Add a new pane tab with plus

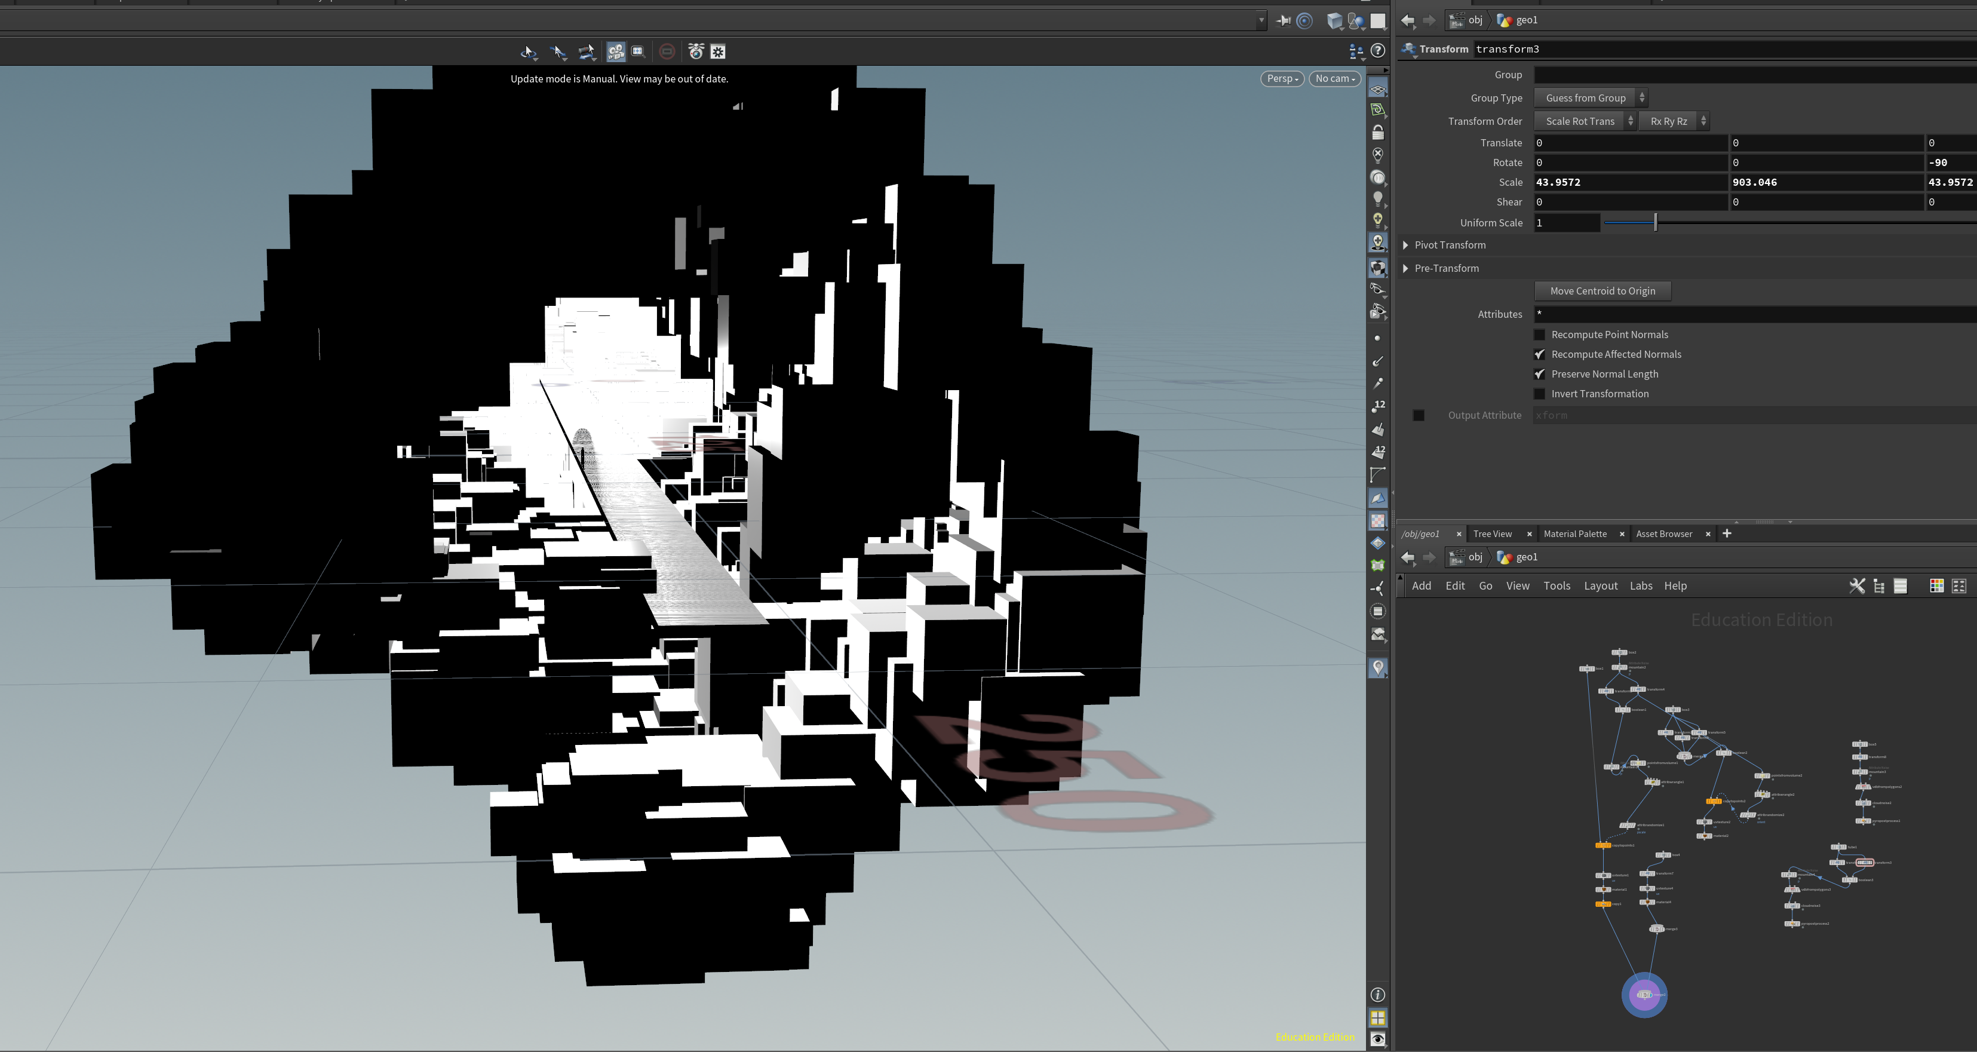click(x=1727, y=533)
